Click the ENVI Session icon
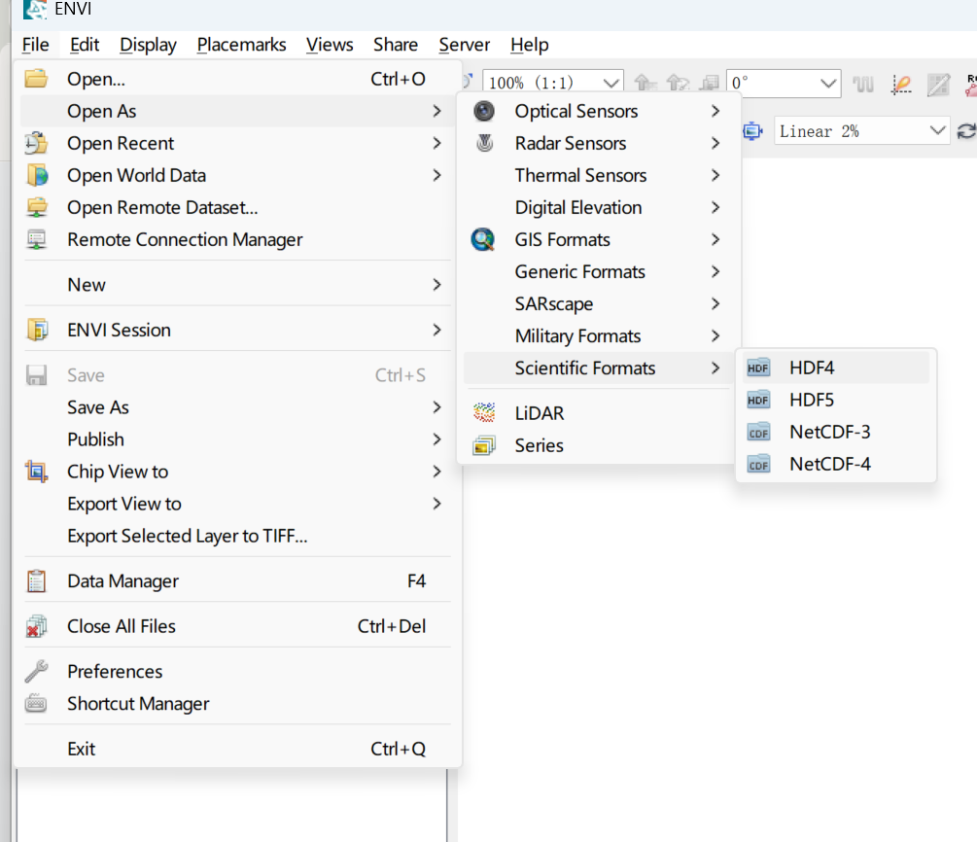 [37, 330]
